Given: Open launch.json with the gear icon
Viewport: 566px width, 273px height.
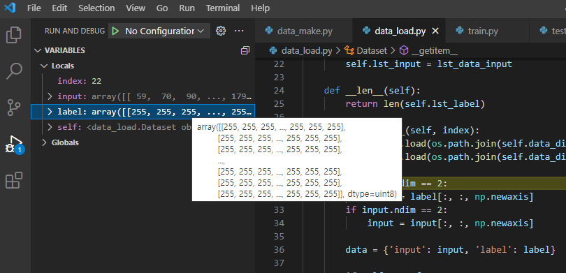Looking at the screenshot, I should 221,31.
